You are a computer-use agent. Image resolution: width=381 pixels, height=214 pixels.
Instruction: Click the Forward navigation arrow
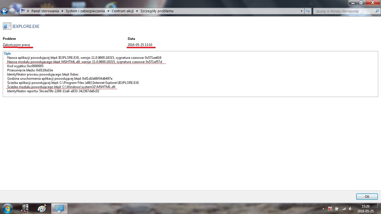12,11
